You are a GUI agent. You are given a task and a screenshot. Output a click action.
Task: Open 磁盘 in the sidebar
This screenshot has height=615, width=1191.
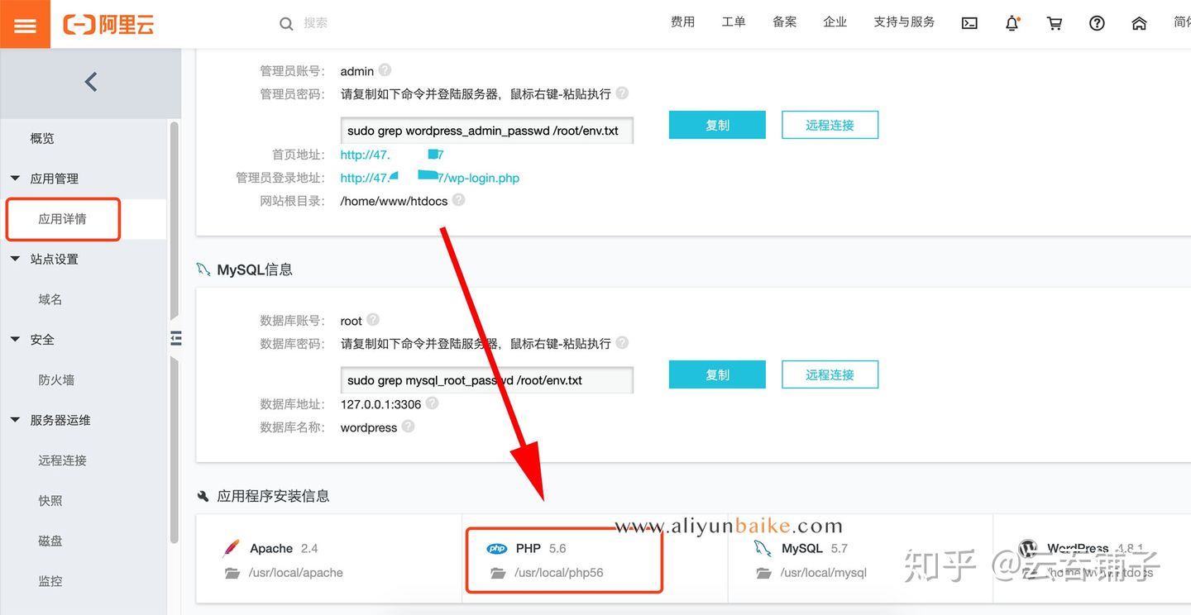[50, 541]
